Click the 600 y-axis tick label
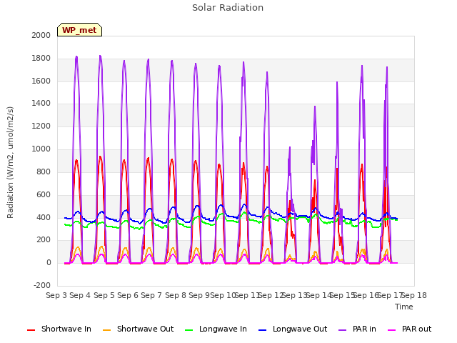Viewport: 457px width, 343px height. (x=44, y=195)
